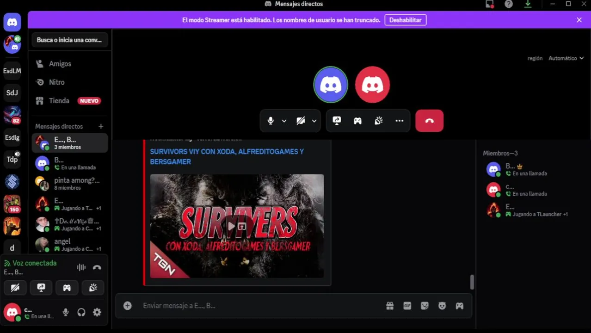Open emoji picker
The image size is (591, 333).
[x=442, y=306]
